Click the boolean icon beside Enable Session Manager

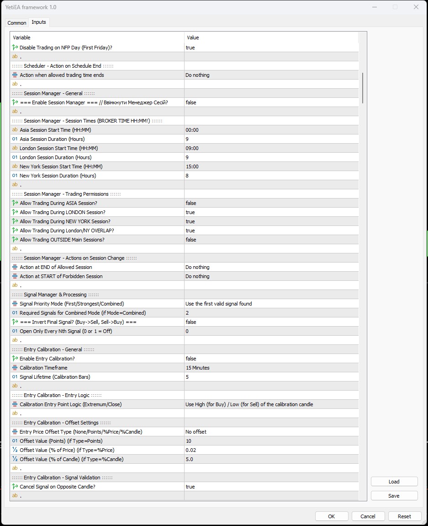coord(15,102)
